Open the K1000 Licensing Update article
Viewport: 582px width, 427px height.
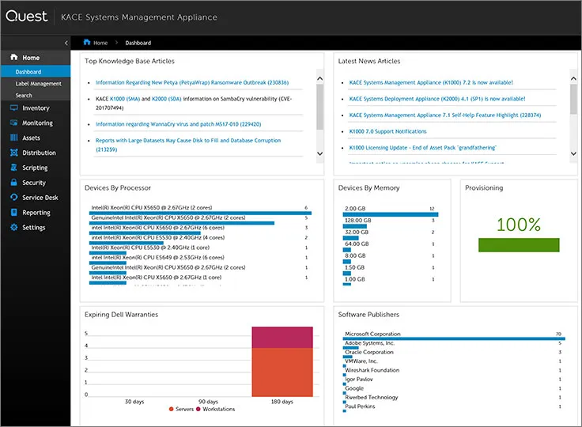tap(422, 148)
